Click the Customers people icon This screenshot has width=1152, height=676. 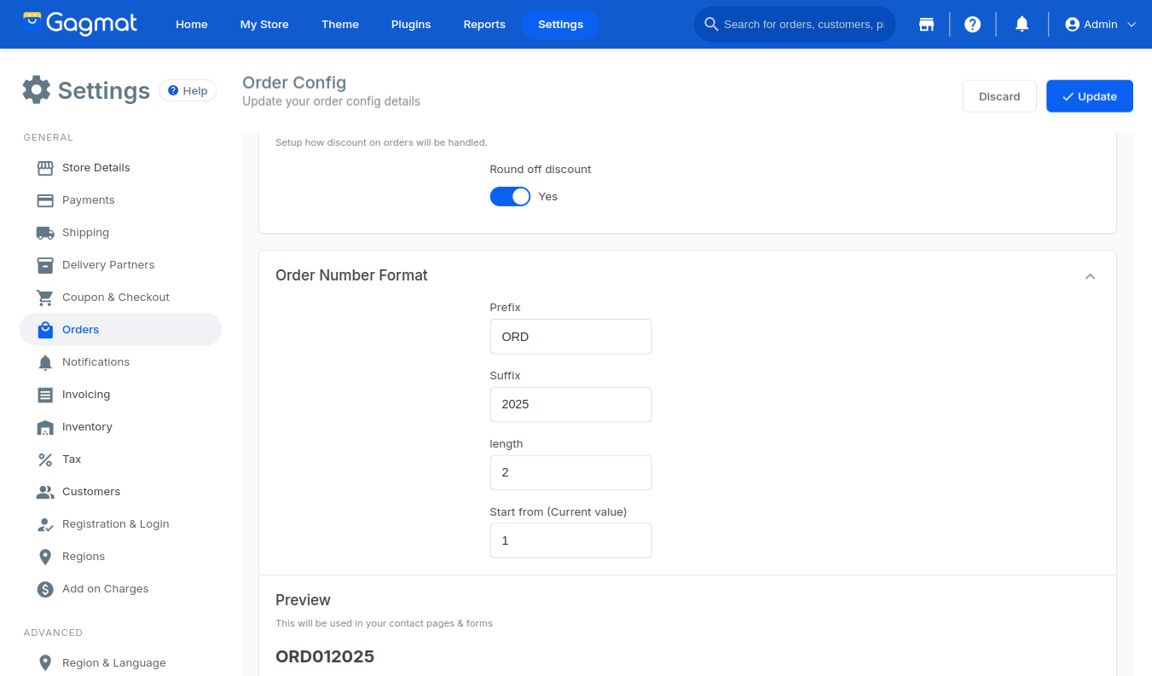[45, 492]
